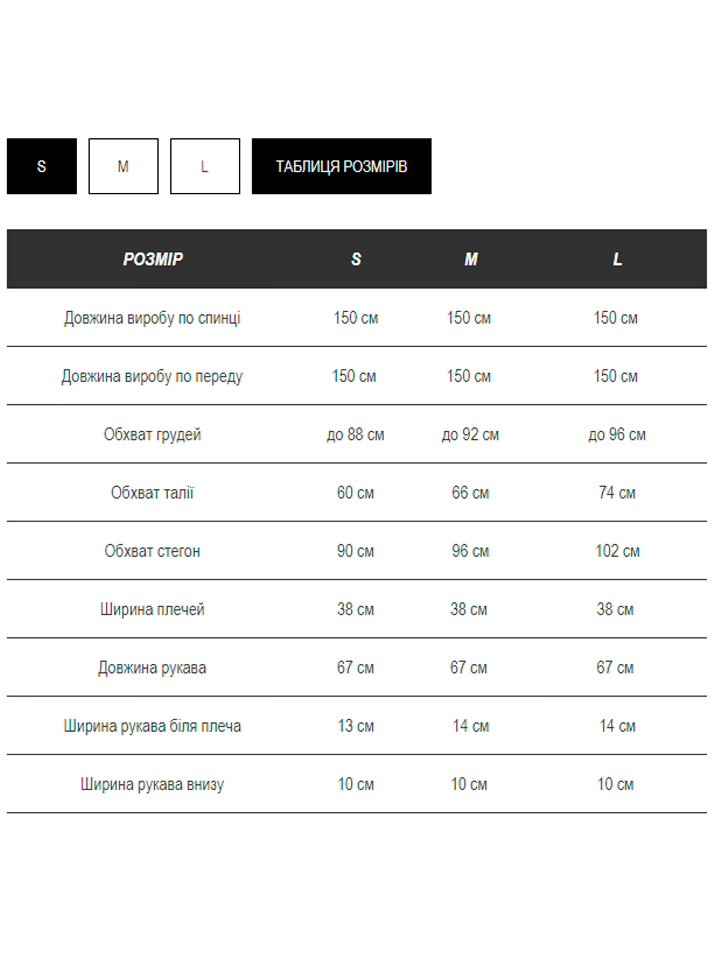
Task: Select size L button
Action: click(x=205, y=166)
